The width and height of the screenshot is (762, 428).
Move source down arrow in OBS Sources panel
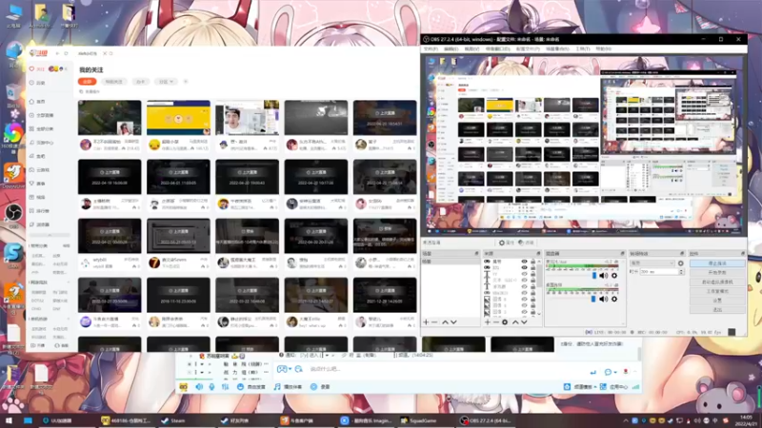pyautogui.click(x=524, y=322)
